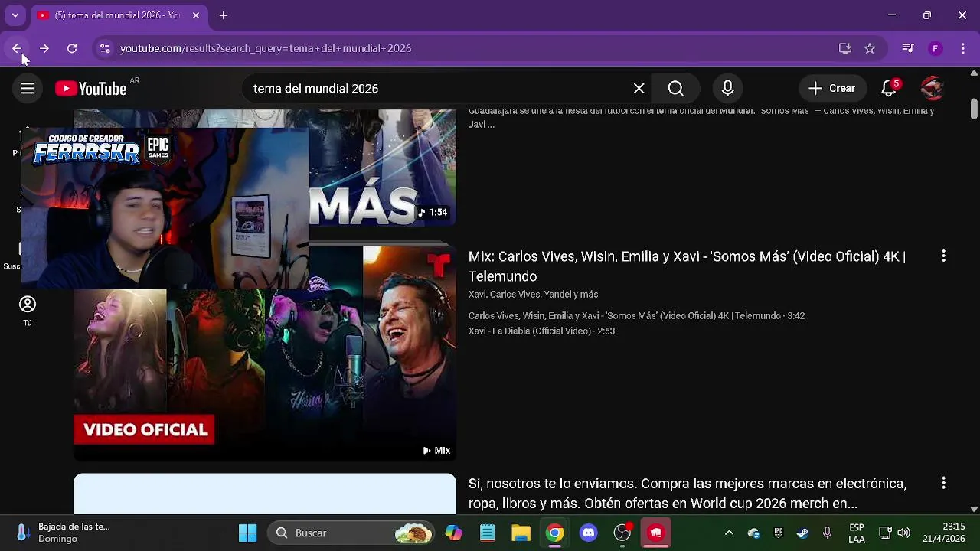The width and height of the screenshot is (980, 551).
Task: Open more options for the Mix result
Action: coord(943,256)
